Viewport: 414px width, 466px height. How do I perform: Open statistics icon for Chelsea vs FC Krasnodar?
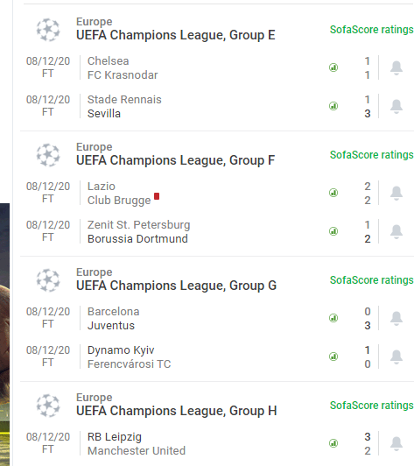pyautogui.click(x=333, y=67)
